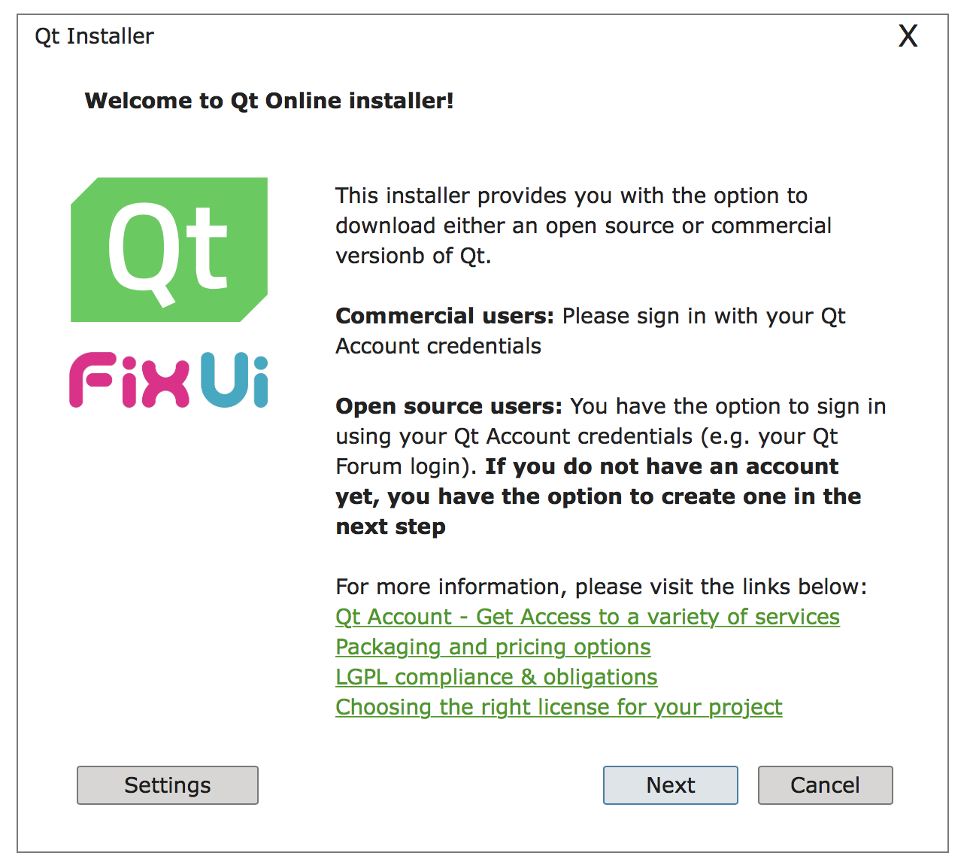Viewport: 967px width, 868px height.
Task: Click the pink Fix part of the logo
Action: coord(129,381)
